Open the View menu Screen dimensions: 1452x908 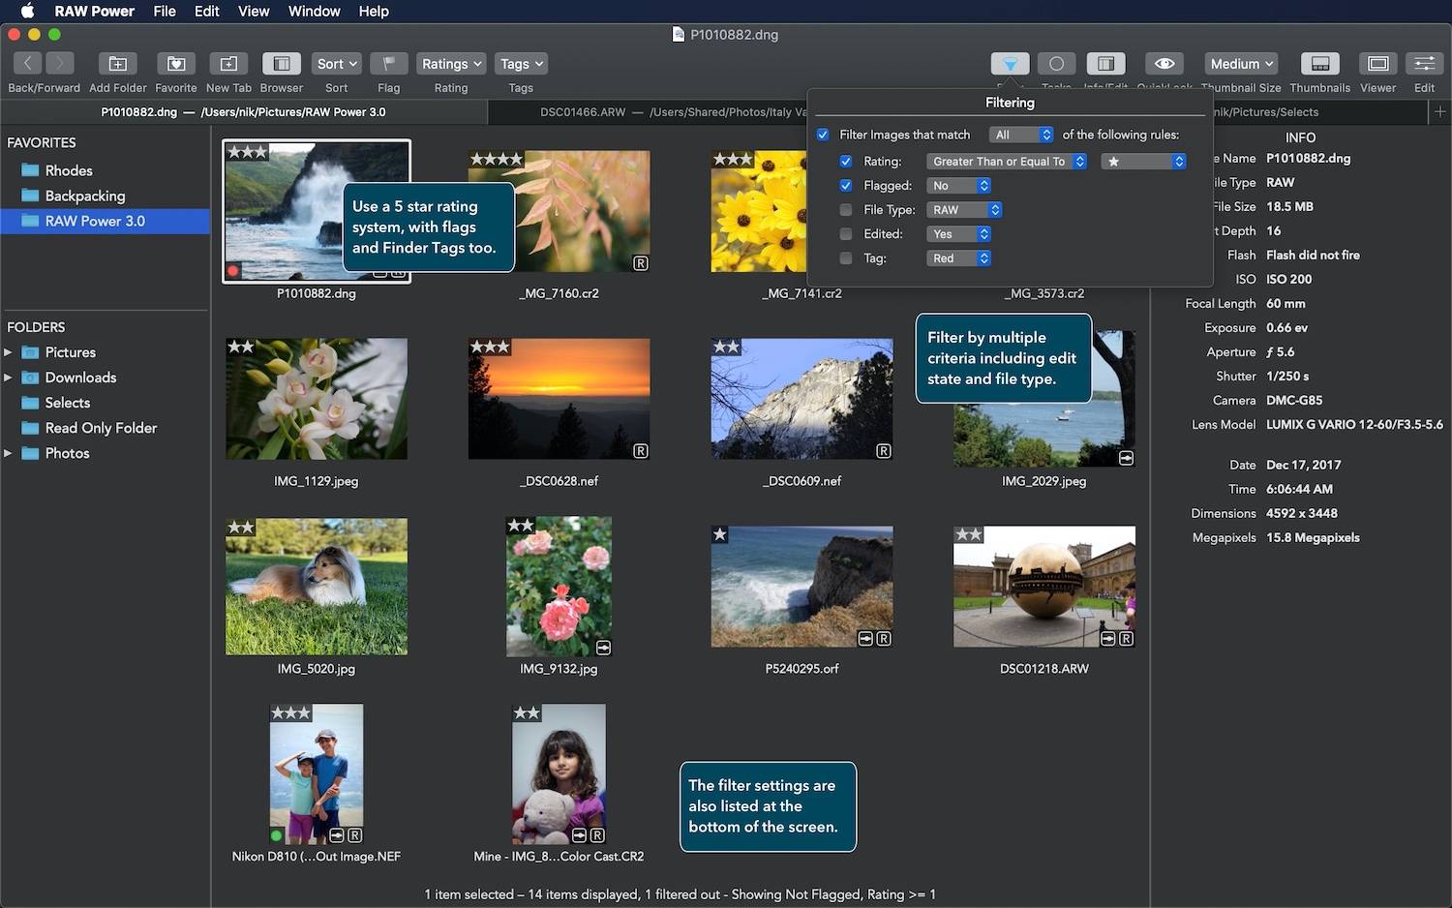[x=254, y=12]
